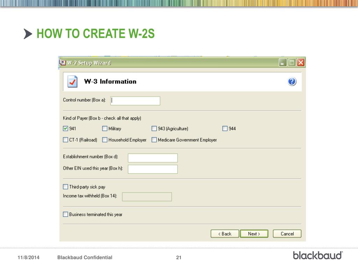358x268 pixels.
Task: Close the W-2 Setup Wizard window
Action: [x=301, y=62]
